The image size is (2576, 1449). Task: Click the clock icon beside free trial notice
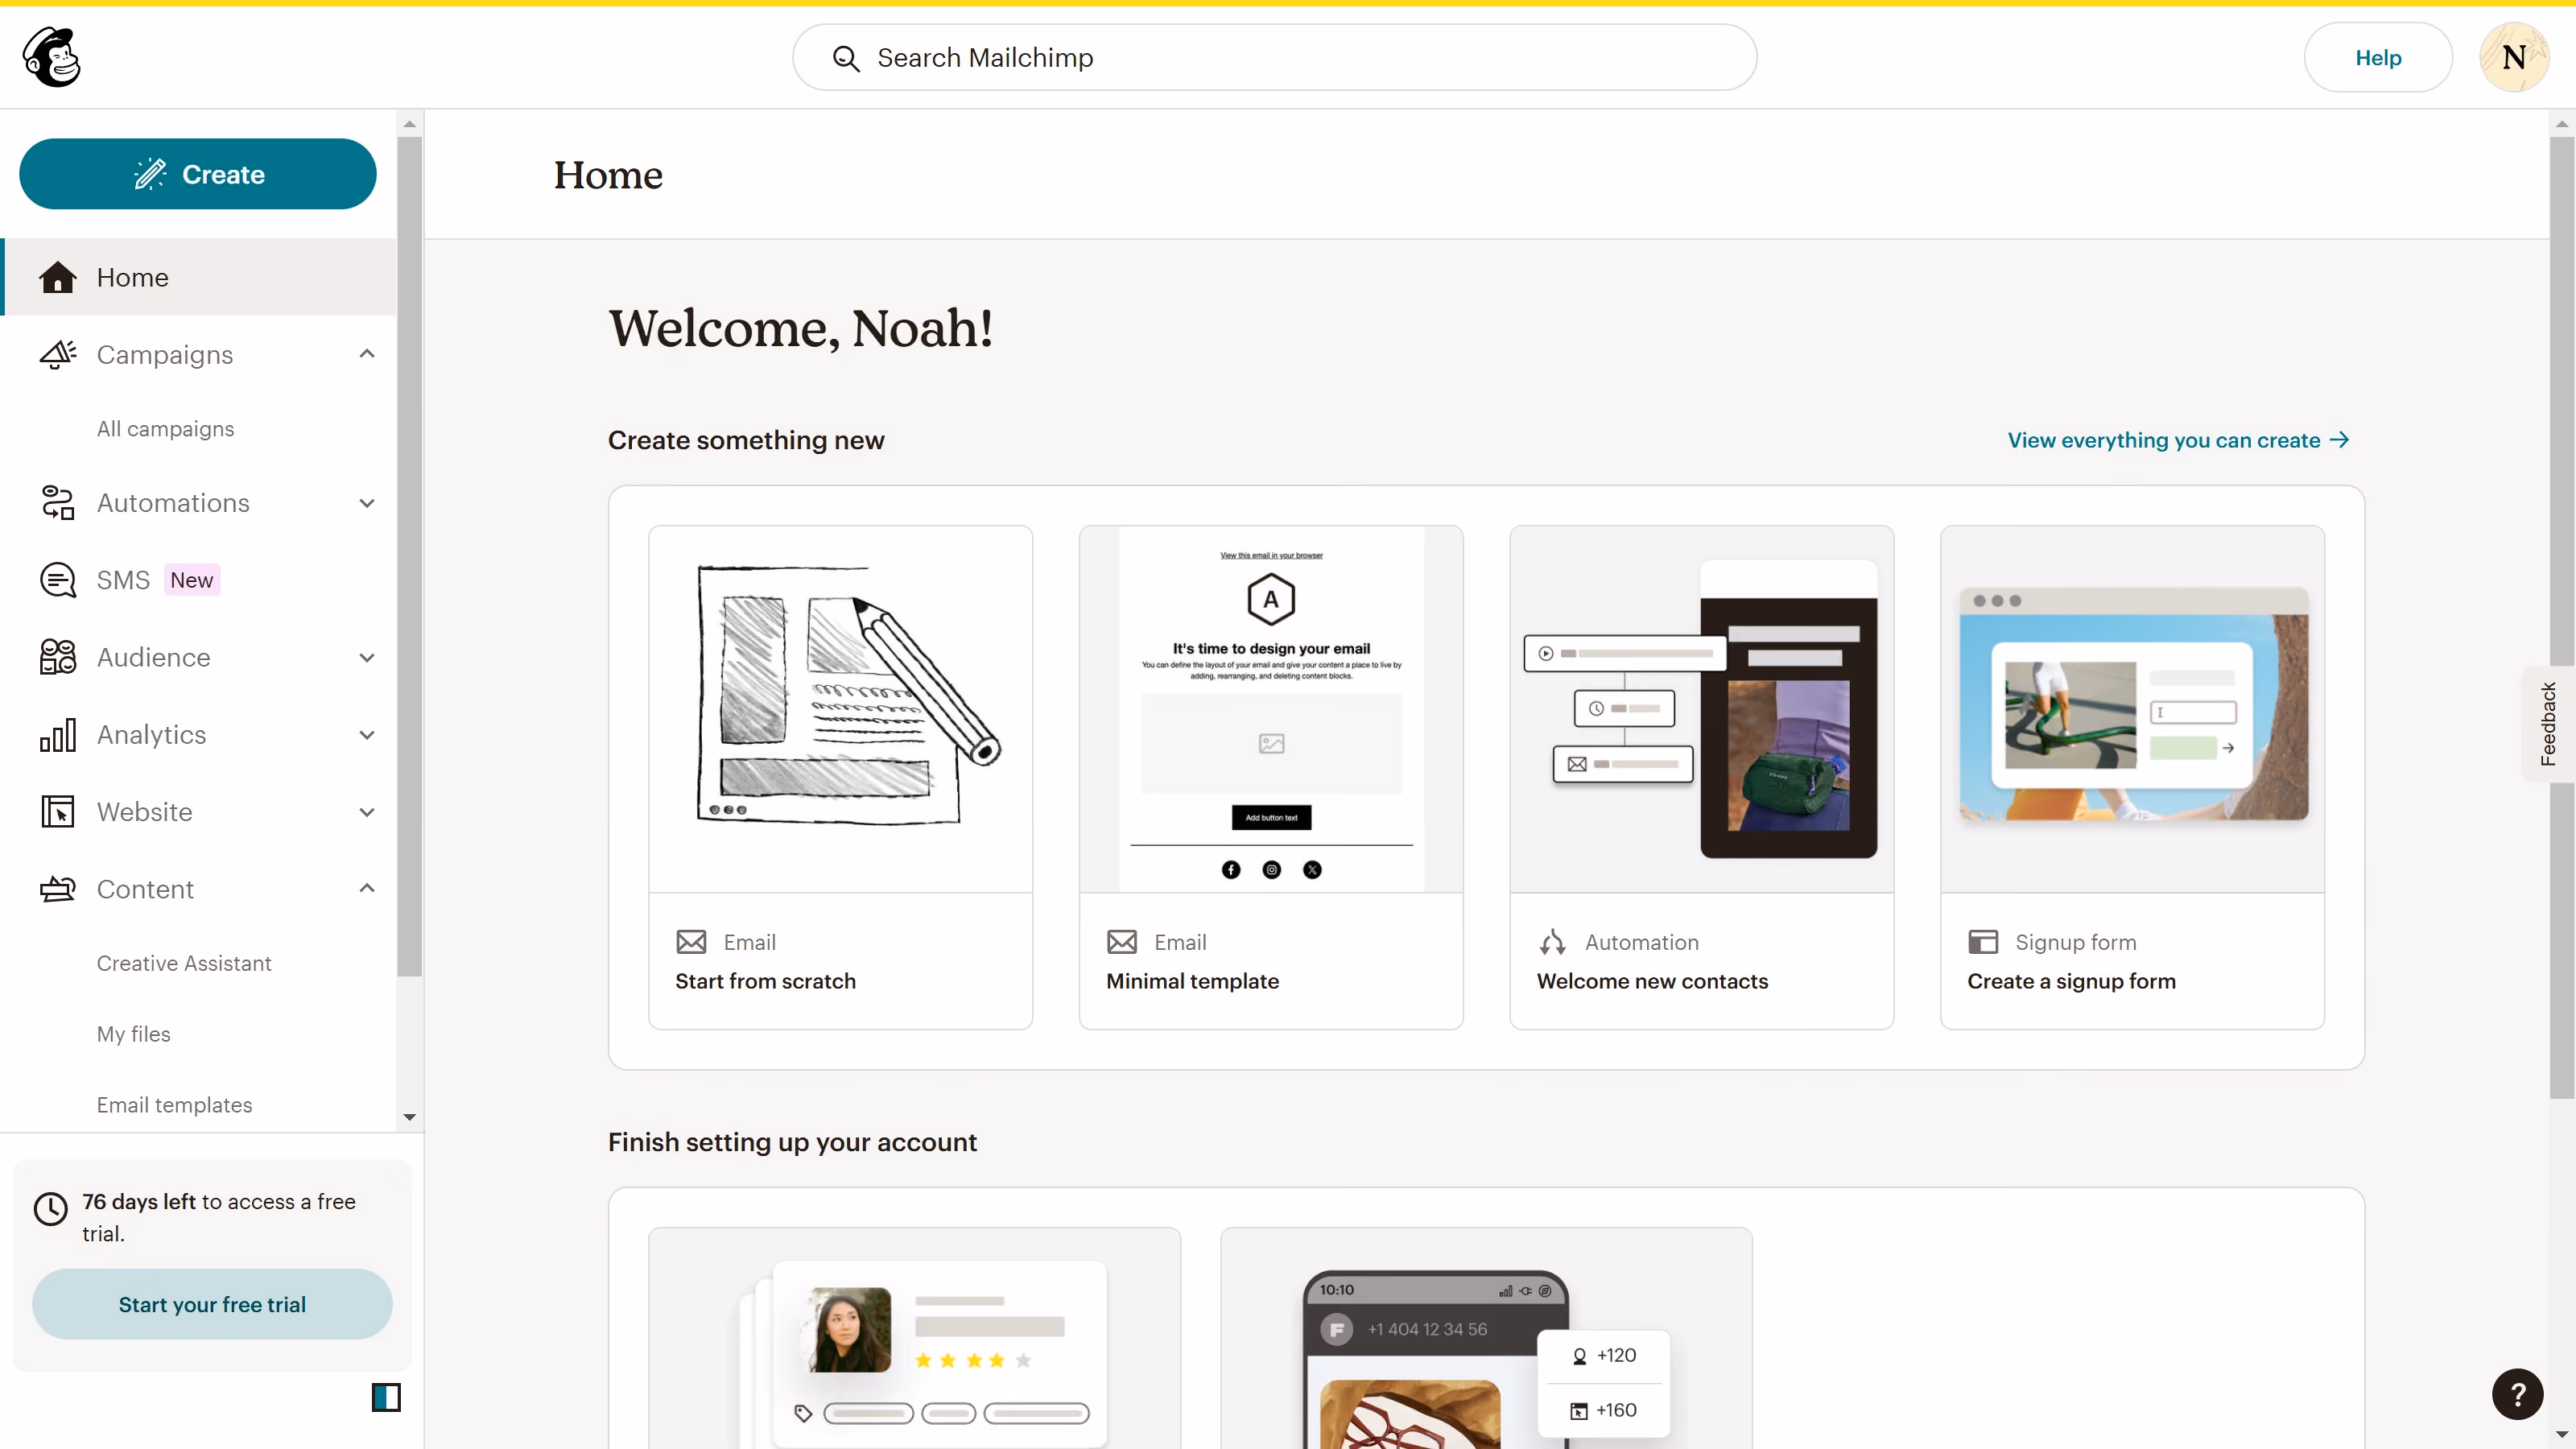[x=51, y=1209]
